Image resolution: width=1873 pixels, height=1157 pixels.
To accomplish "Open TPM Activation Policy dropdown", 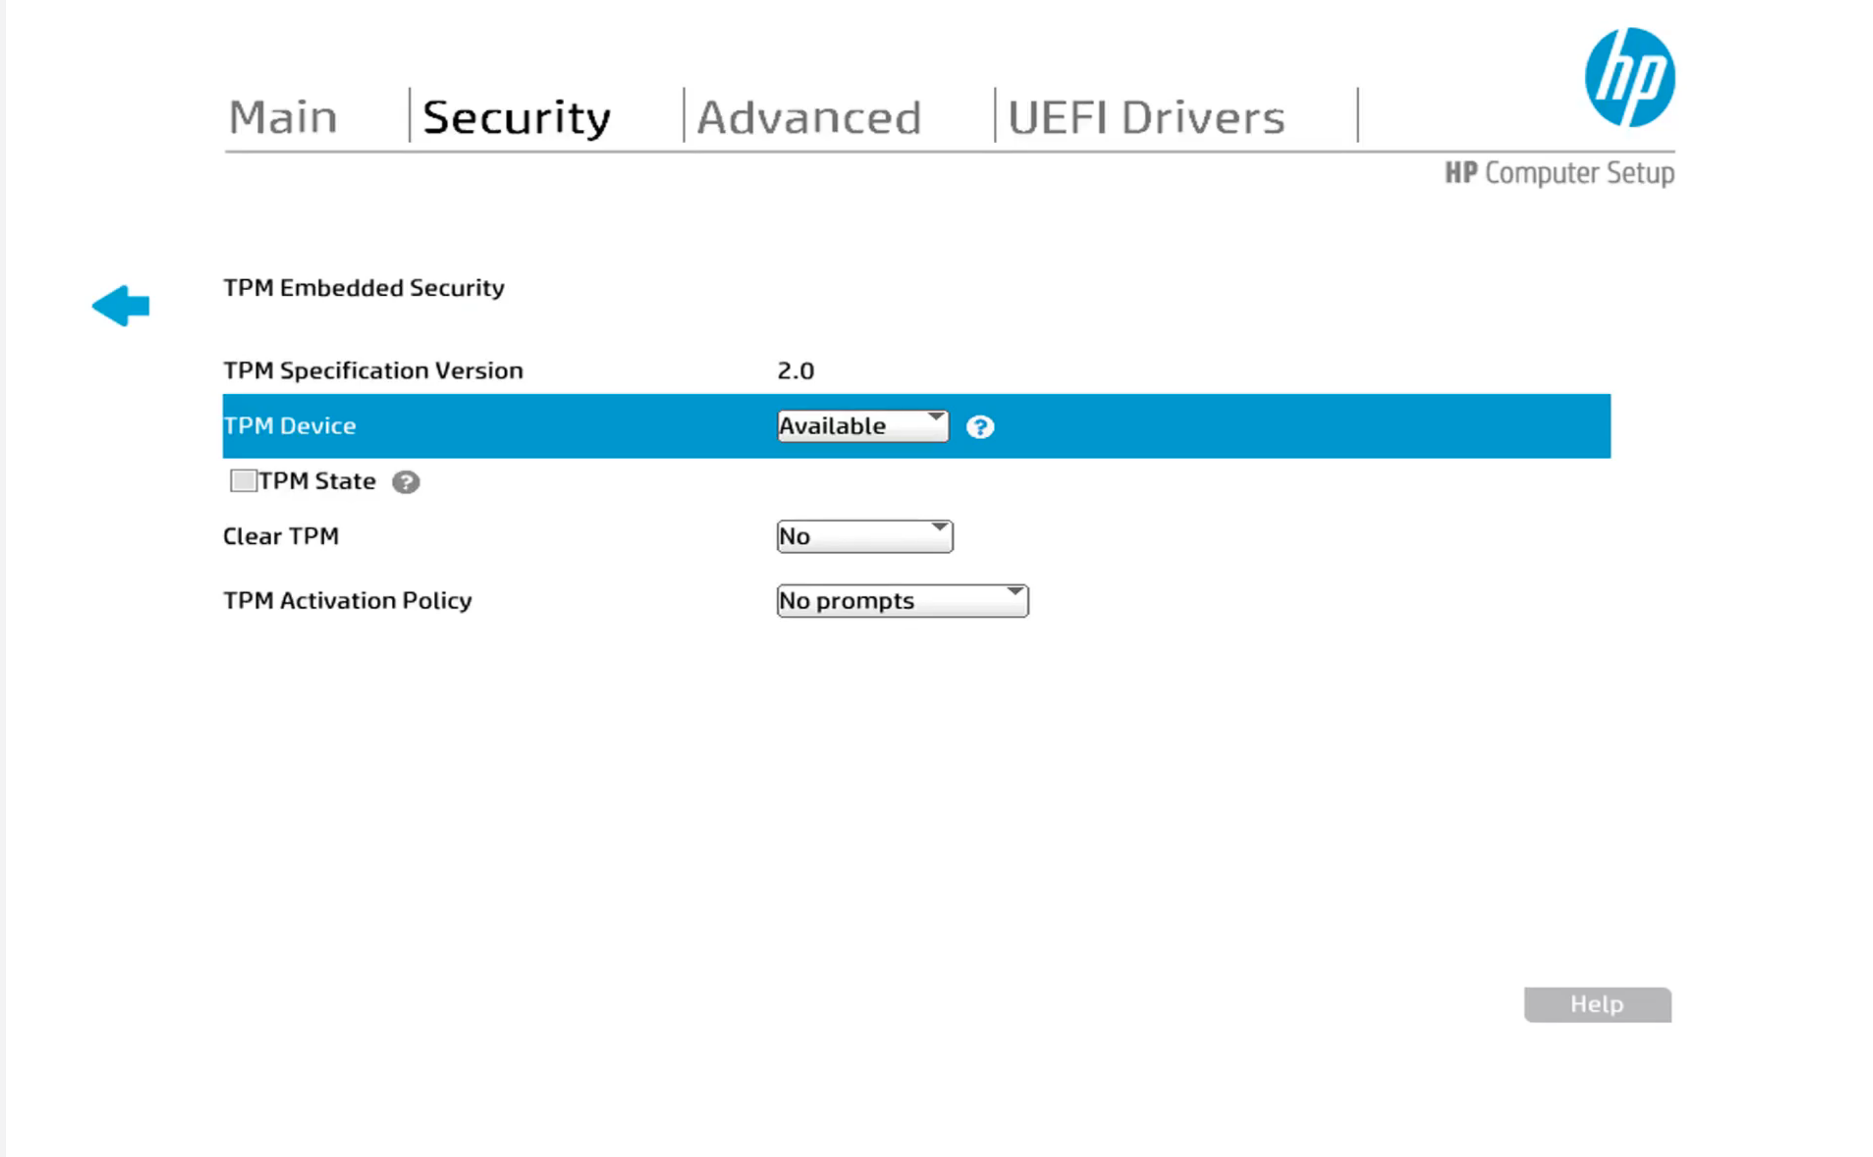I will pyautogui.click(x=902, y=600).
